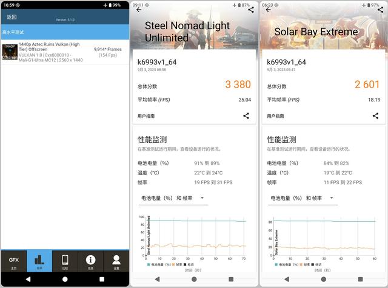Open the user settings profile icon
Viewport: 388px width, 288px height.
tap(116, 261)
